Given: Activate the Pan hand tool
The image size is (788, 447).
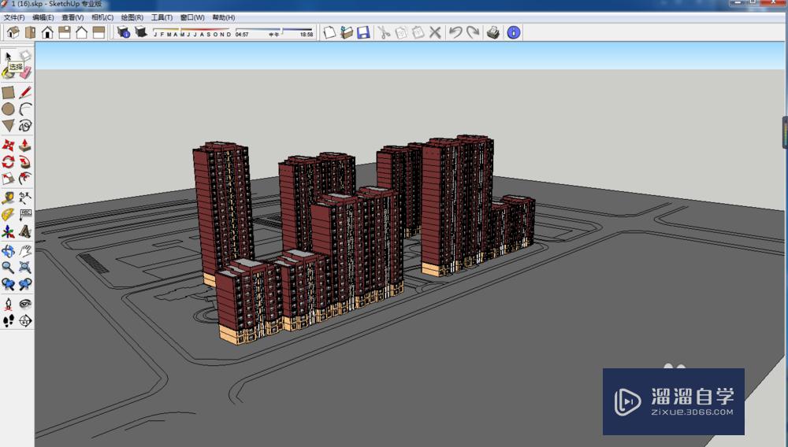Looking at the screenshot, I should point(25,251).
